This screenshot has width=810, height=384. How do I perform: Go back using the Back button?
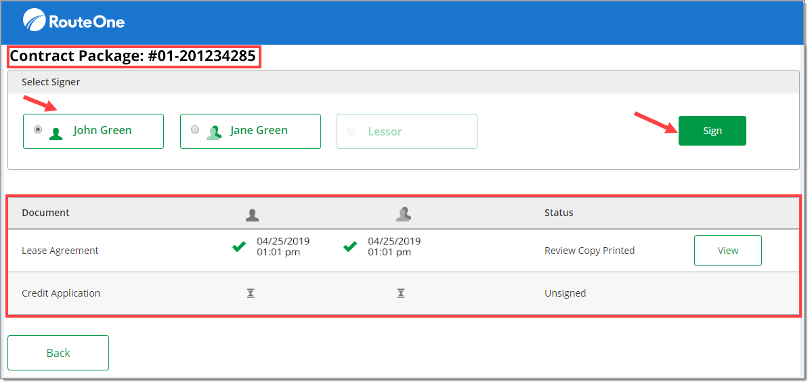(58, 353)
